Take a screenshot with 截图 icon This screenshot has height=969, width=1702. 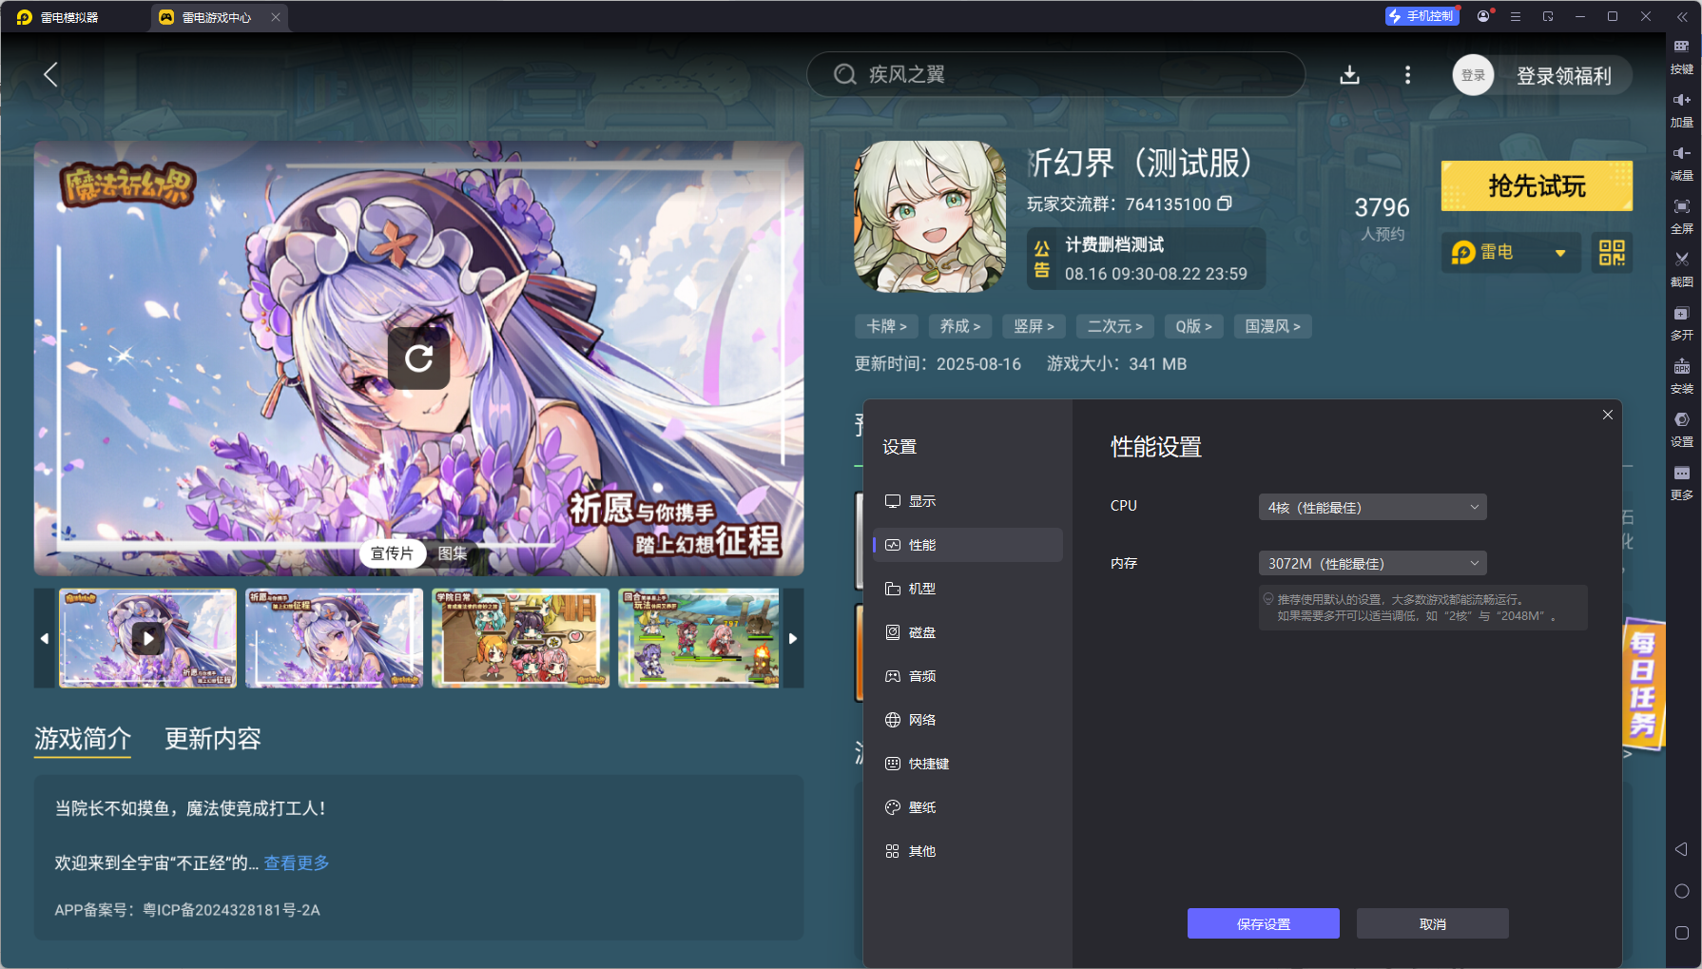click(x=1681, y=270)
